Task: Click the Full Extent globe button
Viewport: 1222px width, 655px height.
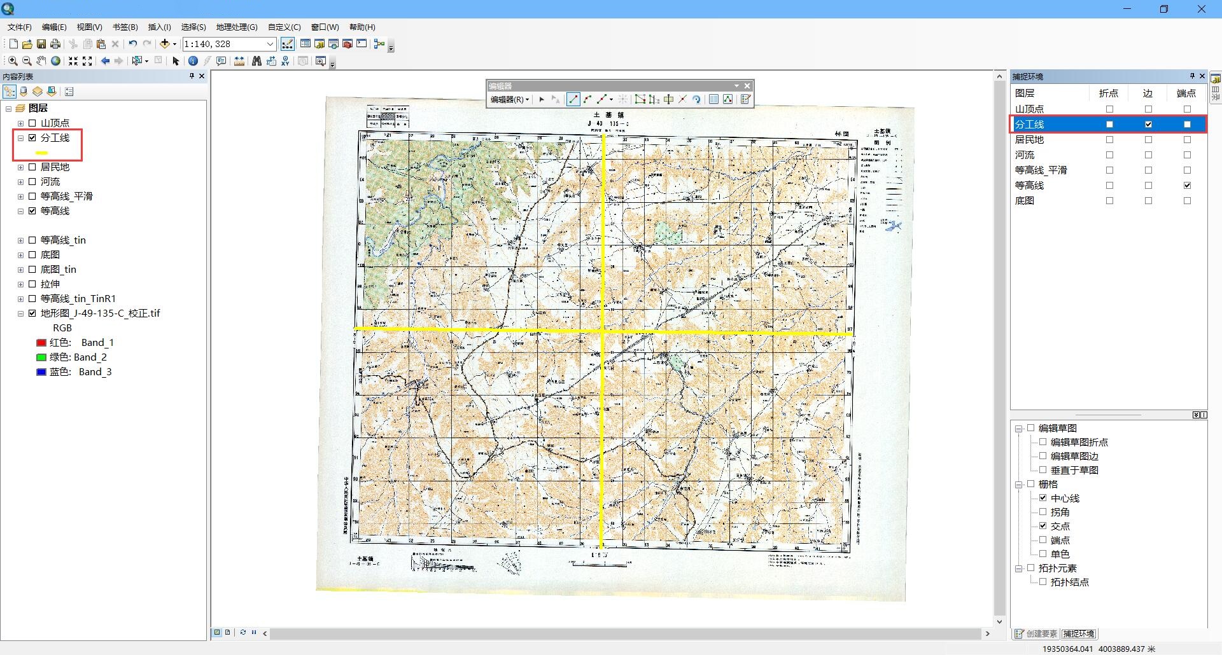Action: coord(55,61)
